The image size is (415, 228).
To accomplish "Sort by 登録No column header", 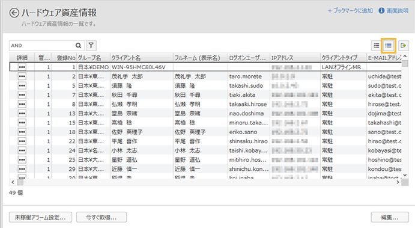I will pyautogui.click(x=64, y=58).
